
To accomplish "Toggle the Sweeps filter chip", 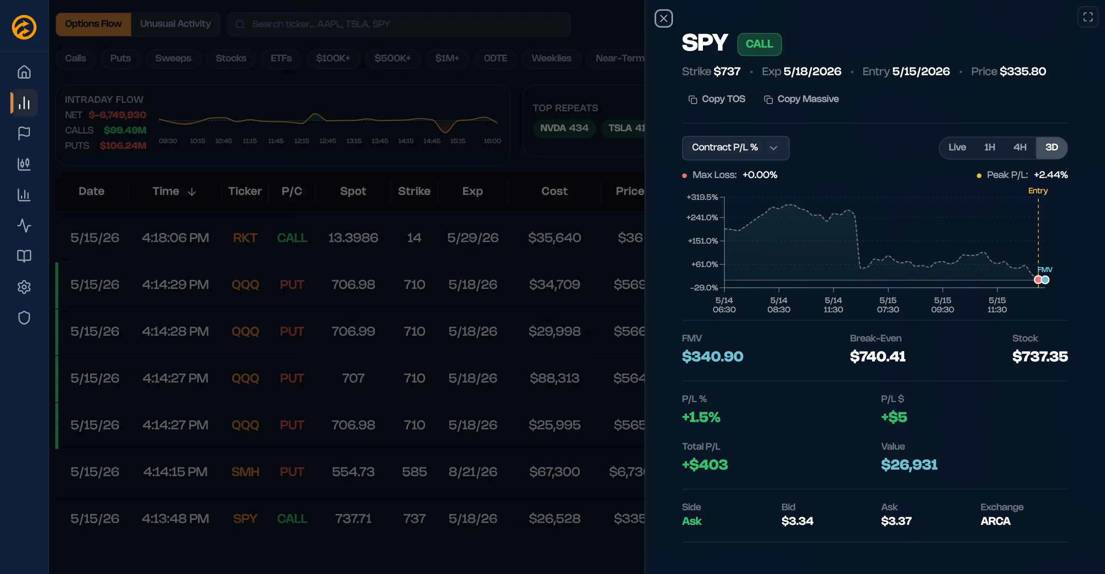I will tap(173, 58).
